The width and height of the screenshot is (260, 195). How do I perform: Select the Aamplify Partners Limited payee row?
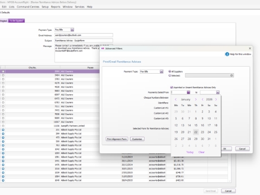click(73, 126)
